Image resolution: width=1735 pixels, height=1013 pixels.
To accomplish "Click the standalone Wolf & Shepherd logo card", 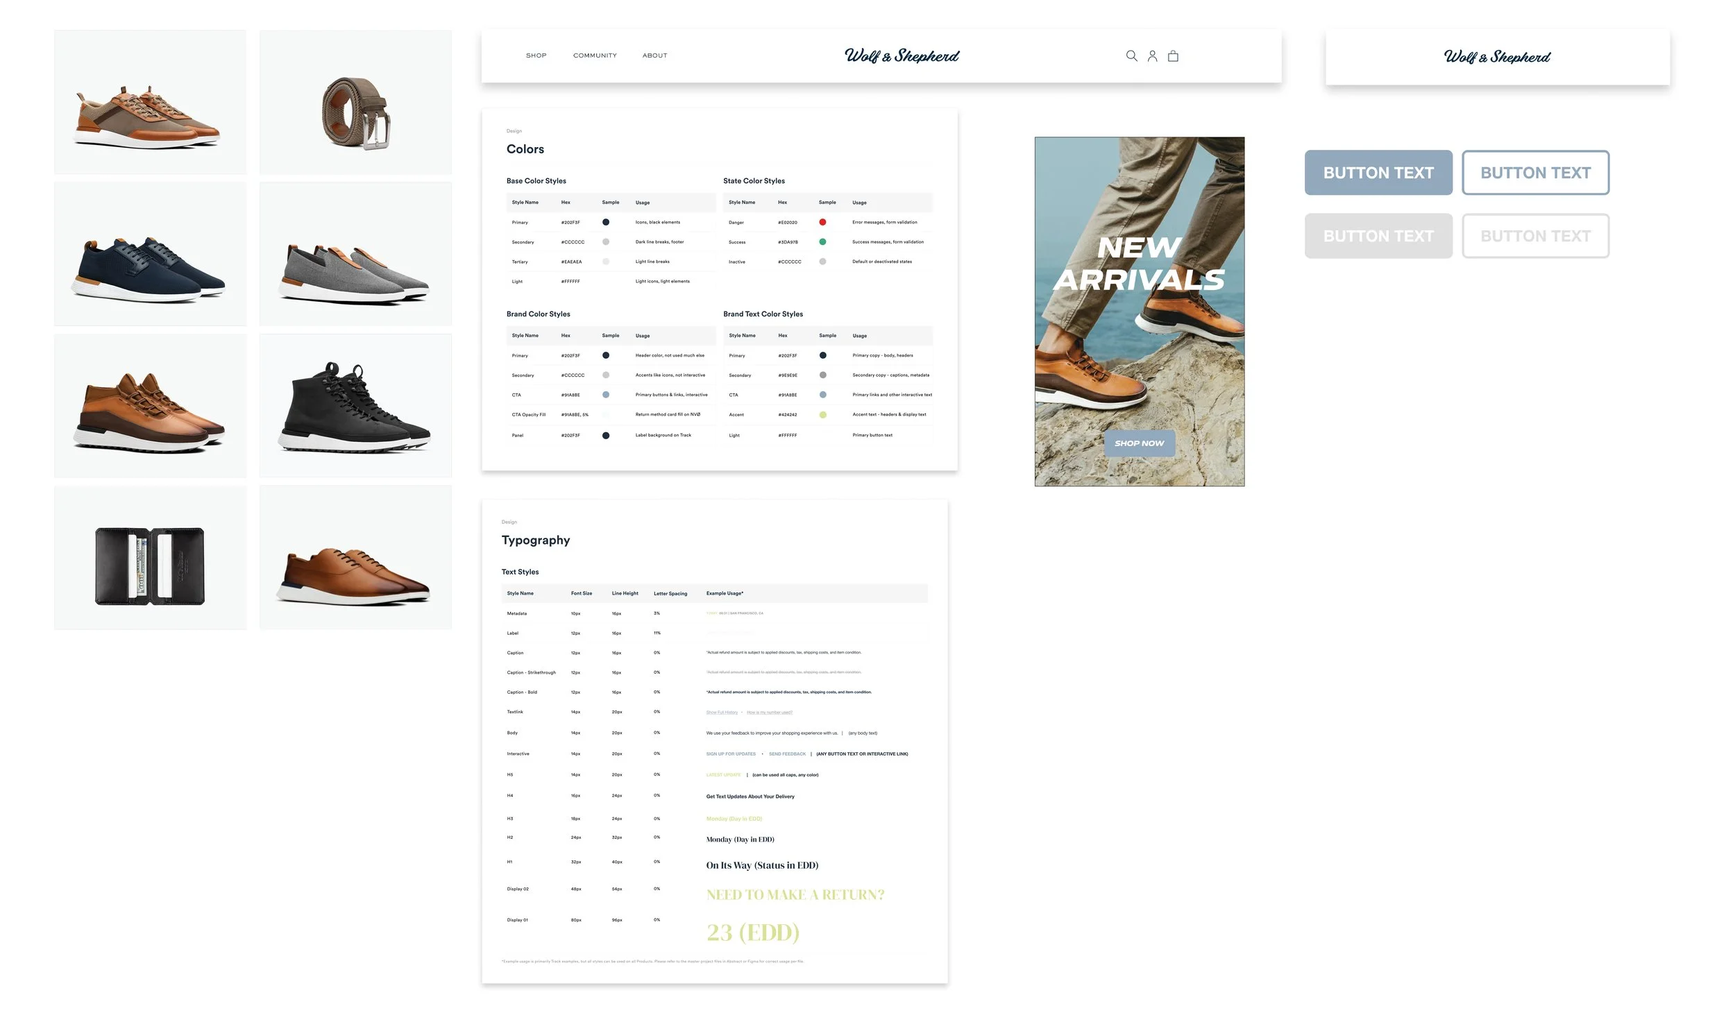I will coord(1497,57).
